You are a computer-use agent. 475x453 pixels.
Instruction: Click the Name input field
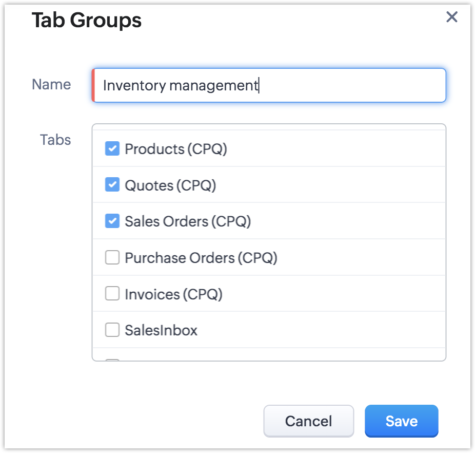click(269, 85)
